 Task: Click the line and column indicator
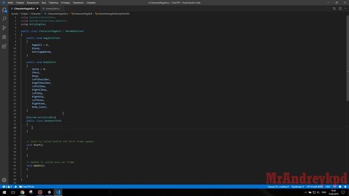(x=278, y=187)
